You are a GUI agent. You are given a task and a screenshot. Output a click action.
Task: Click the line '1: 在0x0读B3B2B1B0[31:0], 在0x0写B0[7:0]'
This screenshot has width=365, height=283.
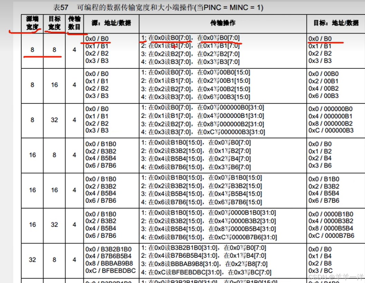pyautogui.click(x=203, y=248)
